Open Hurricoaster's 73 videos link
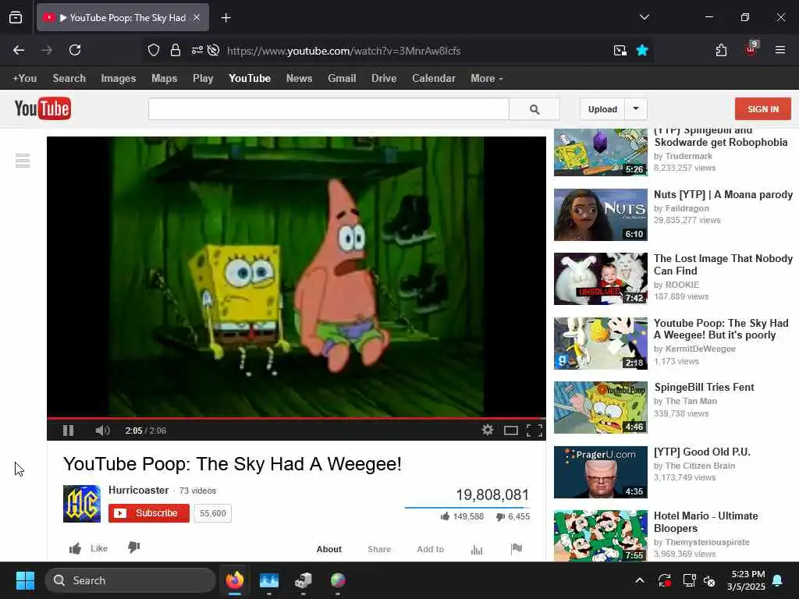The image size is (799, 599). (x=197, y=491)
